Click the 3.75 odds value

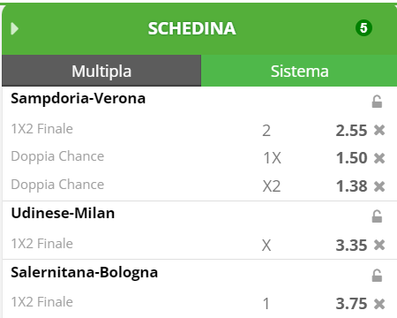(351, 304)
